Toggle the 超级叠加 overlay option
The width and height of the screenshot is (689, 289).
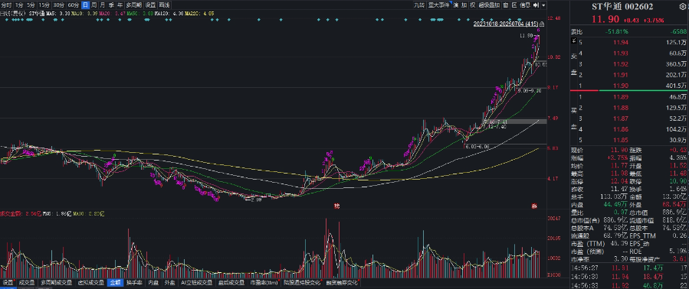tap(489, 5)
